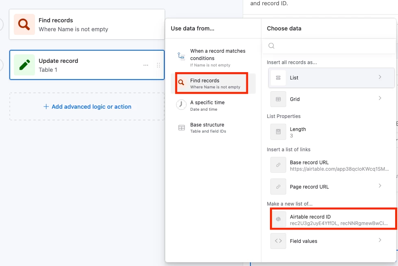Click the drag handle on Update record
The height and width of the screenshot is (266, 398).
(x=159, y=65)
